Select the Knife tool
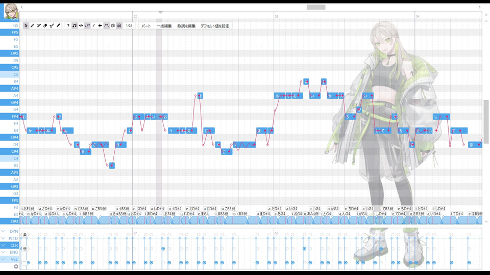This screenshot has height=275, width=490. click(58, 25)
